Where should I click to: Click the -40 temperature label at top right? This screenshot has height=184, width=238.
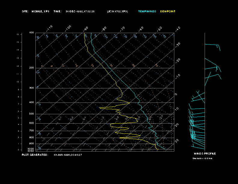(x=178, y=29)
